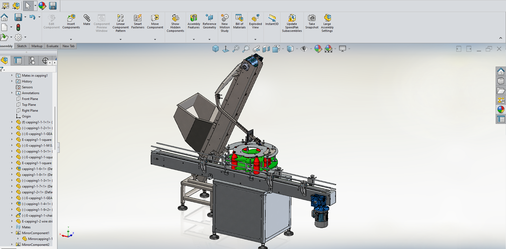The image size is (506, 249).
Task: Click the Home icon in the toolbar
Action: [5, 18]
